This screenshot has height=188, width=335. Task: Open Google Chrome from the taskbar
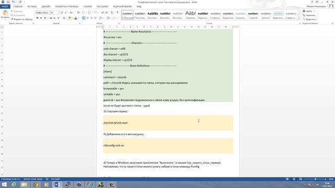click(36, 184)
